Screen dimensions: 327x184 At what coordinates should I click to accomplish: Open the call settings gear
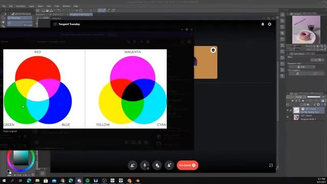click(270, 24)
